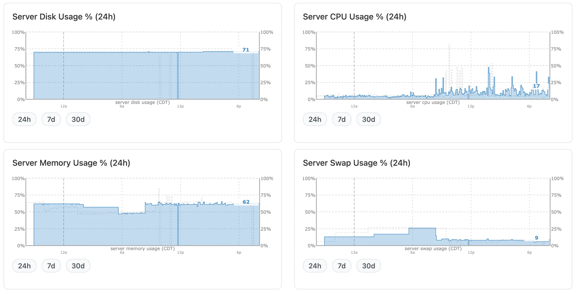Show 30d view of Server Swap Usage
The image size is (578, 294).
(x=369, y=266)
